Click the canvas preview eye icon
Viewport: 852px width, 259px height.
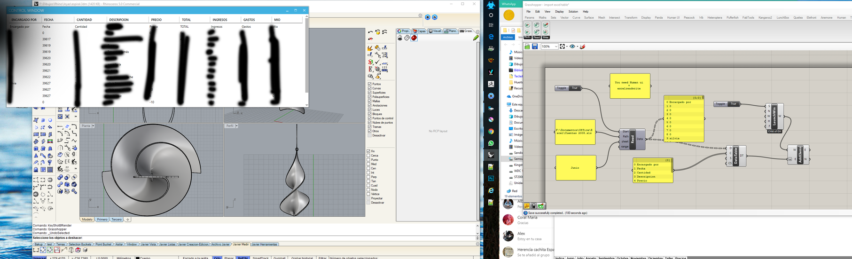572,47
